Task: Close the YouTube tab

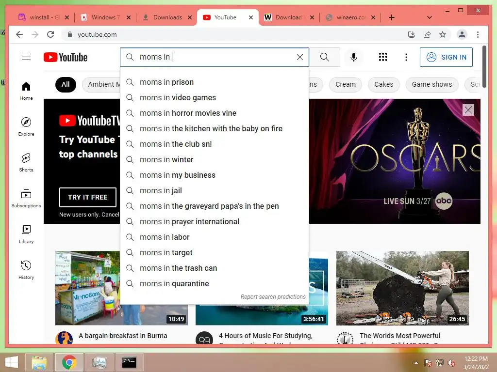Action: coord(251,17)
